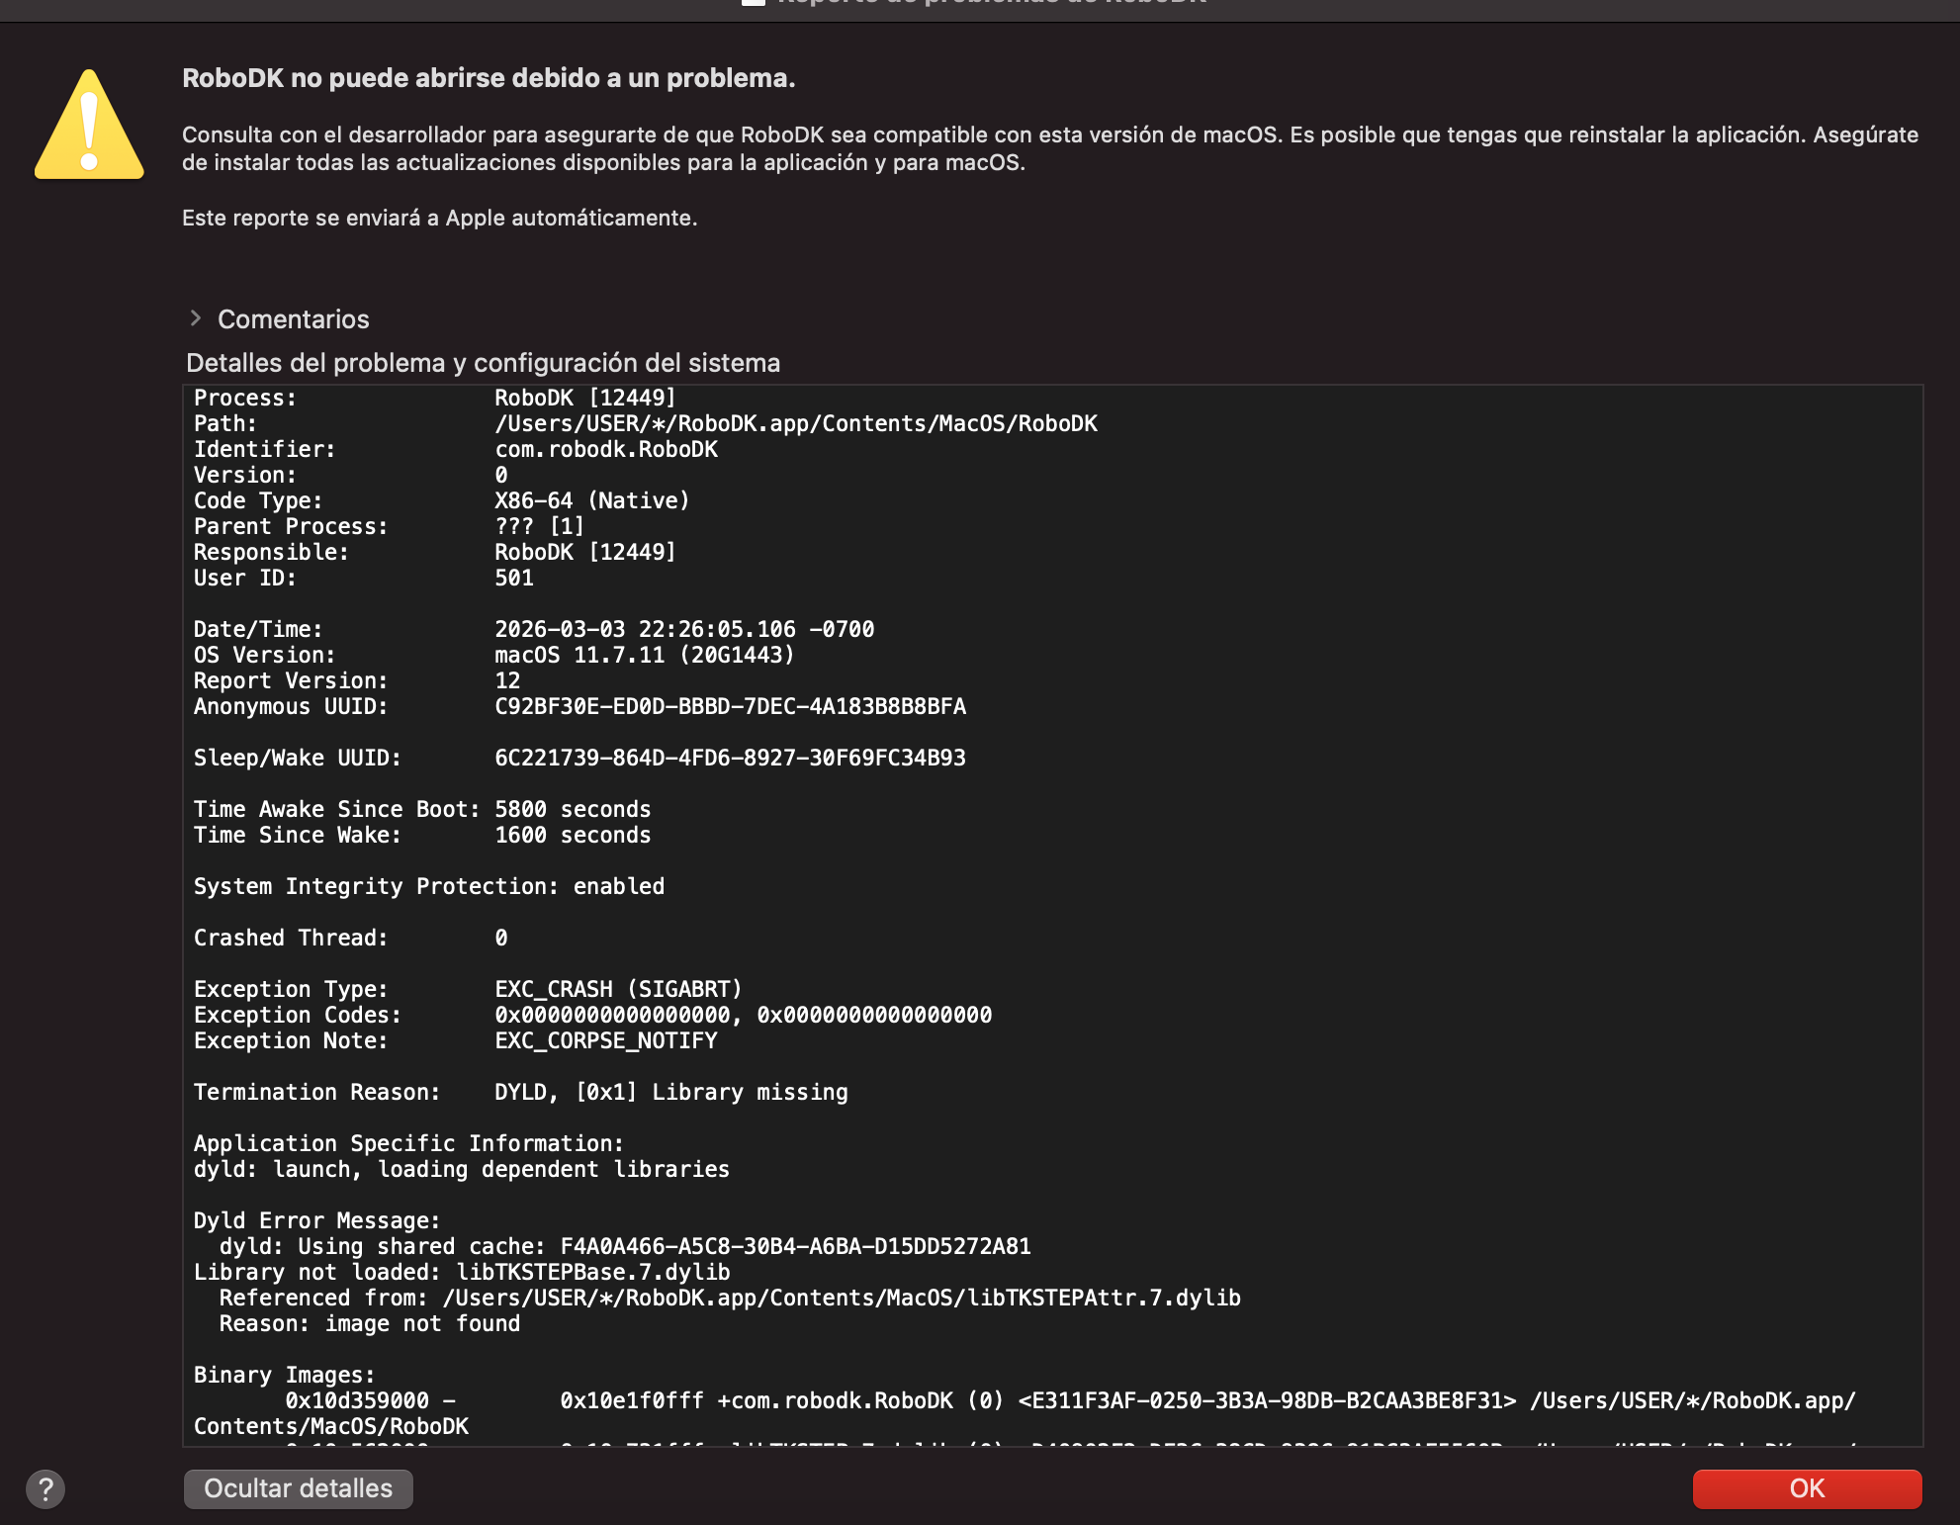Click the 'Detalles del problema y configuración' label

click(483, 363)
